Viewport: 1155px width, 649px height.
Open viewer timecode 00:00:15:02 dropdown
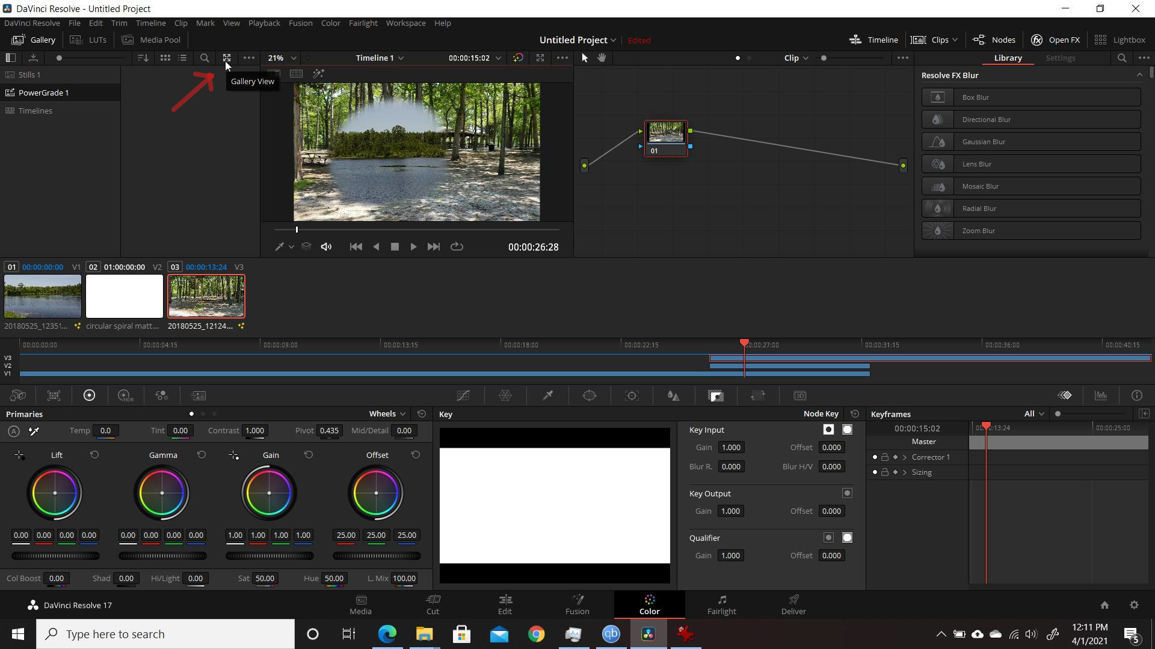pyautogui.click(x=475, y=58)
